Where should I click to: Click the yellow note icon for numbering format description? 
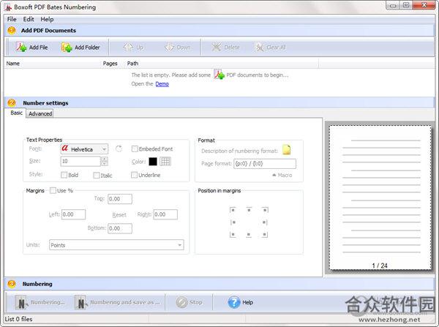click(286, 150)
